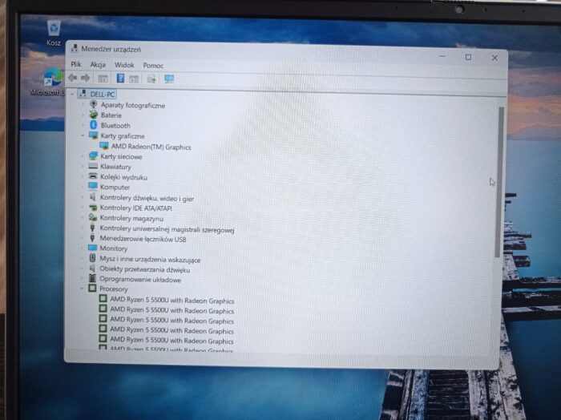Viewport: 561px width, 420px height.
Task: Select Aparaty fotograficzne category
Action: [133, 106]
